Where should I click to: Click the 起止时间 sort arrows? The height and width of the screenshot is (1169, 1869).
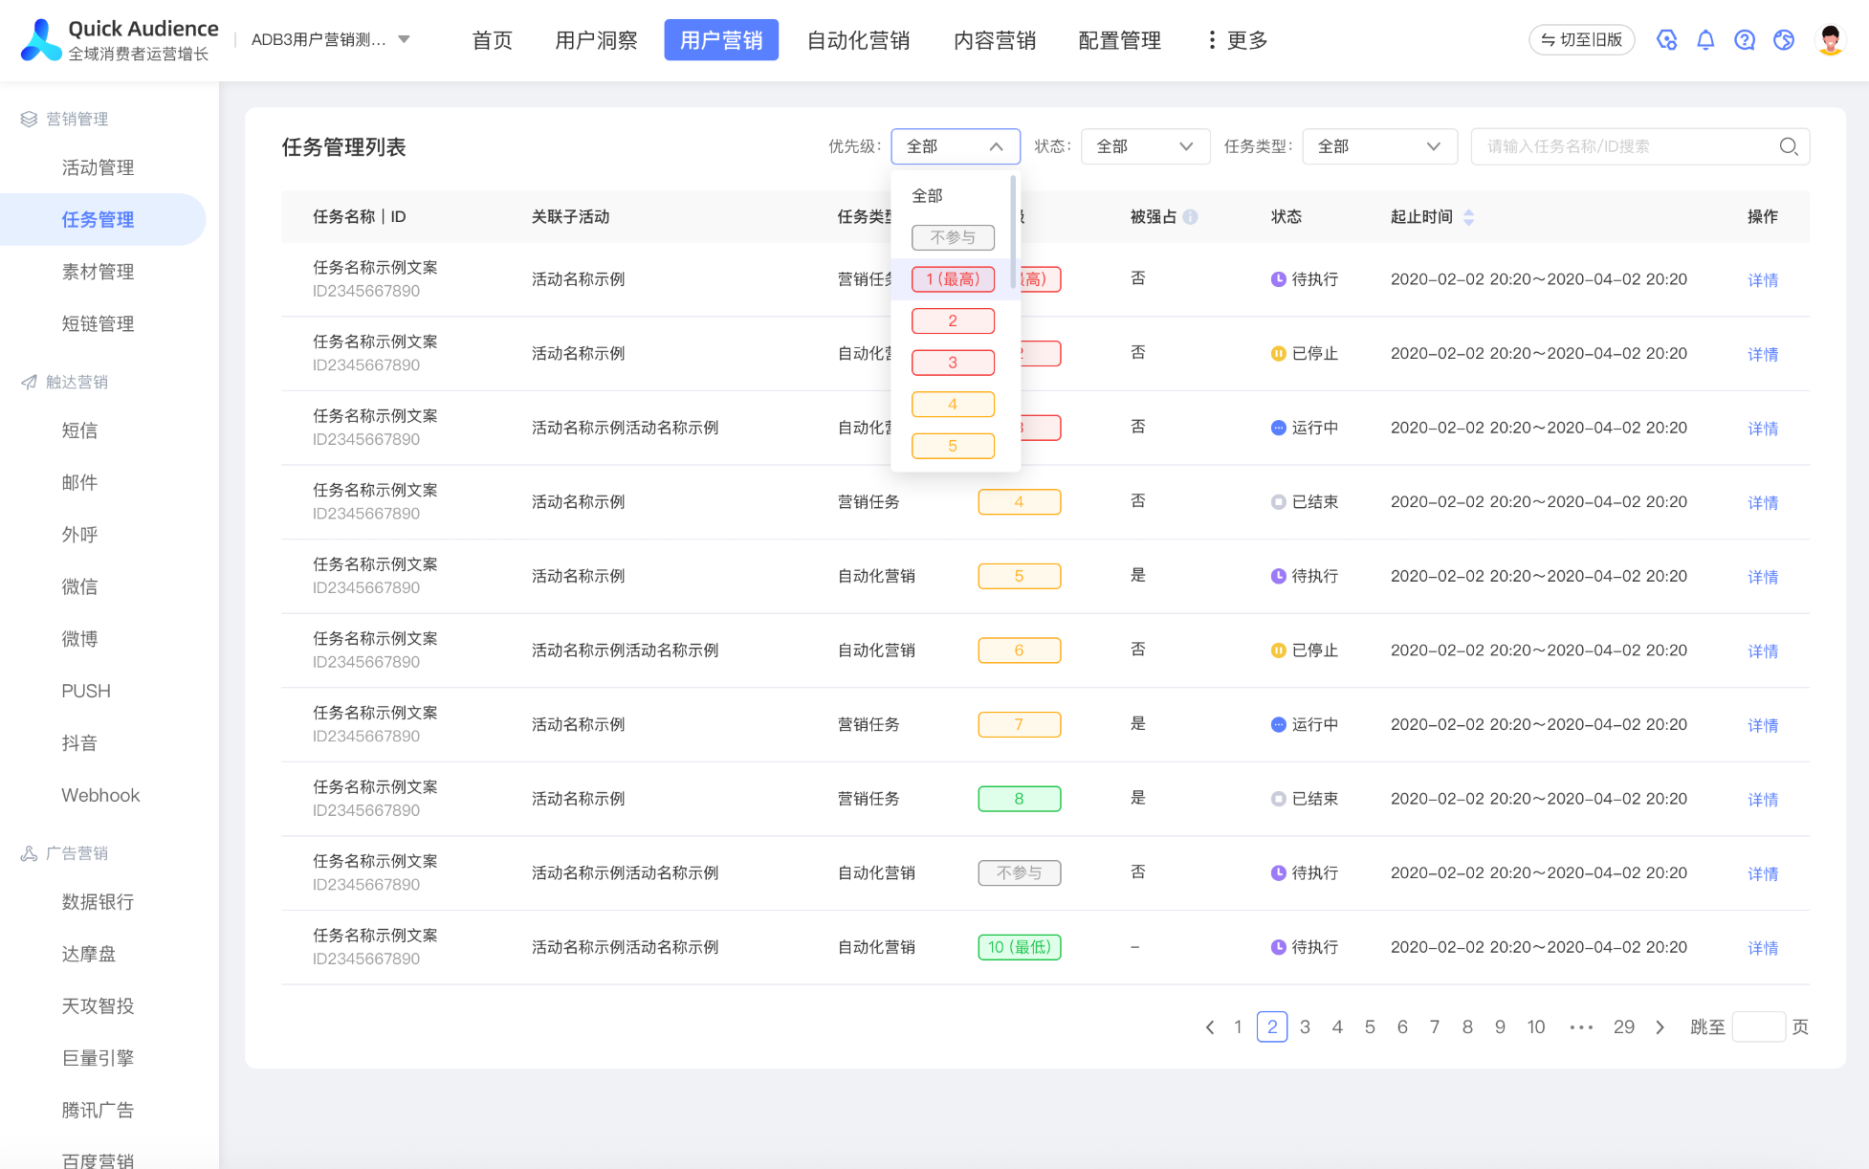[x=1469, y=217]
